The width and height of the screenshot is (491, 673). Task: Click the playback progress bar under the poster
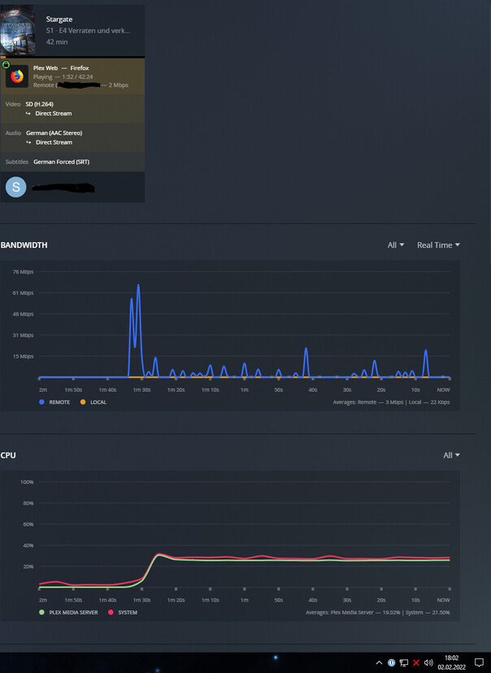tap(72, 57)
